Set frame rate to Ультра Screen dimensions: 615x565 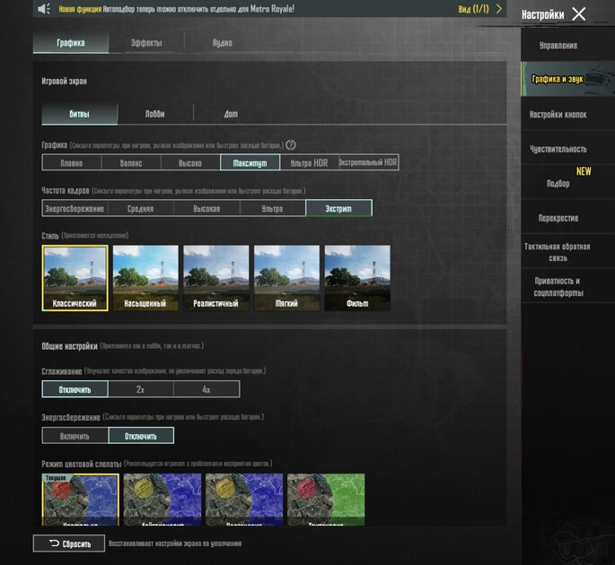click(272, 208)
